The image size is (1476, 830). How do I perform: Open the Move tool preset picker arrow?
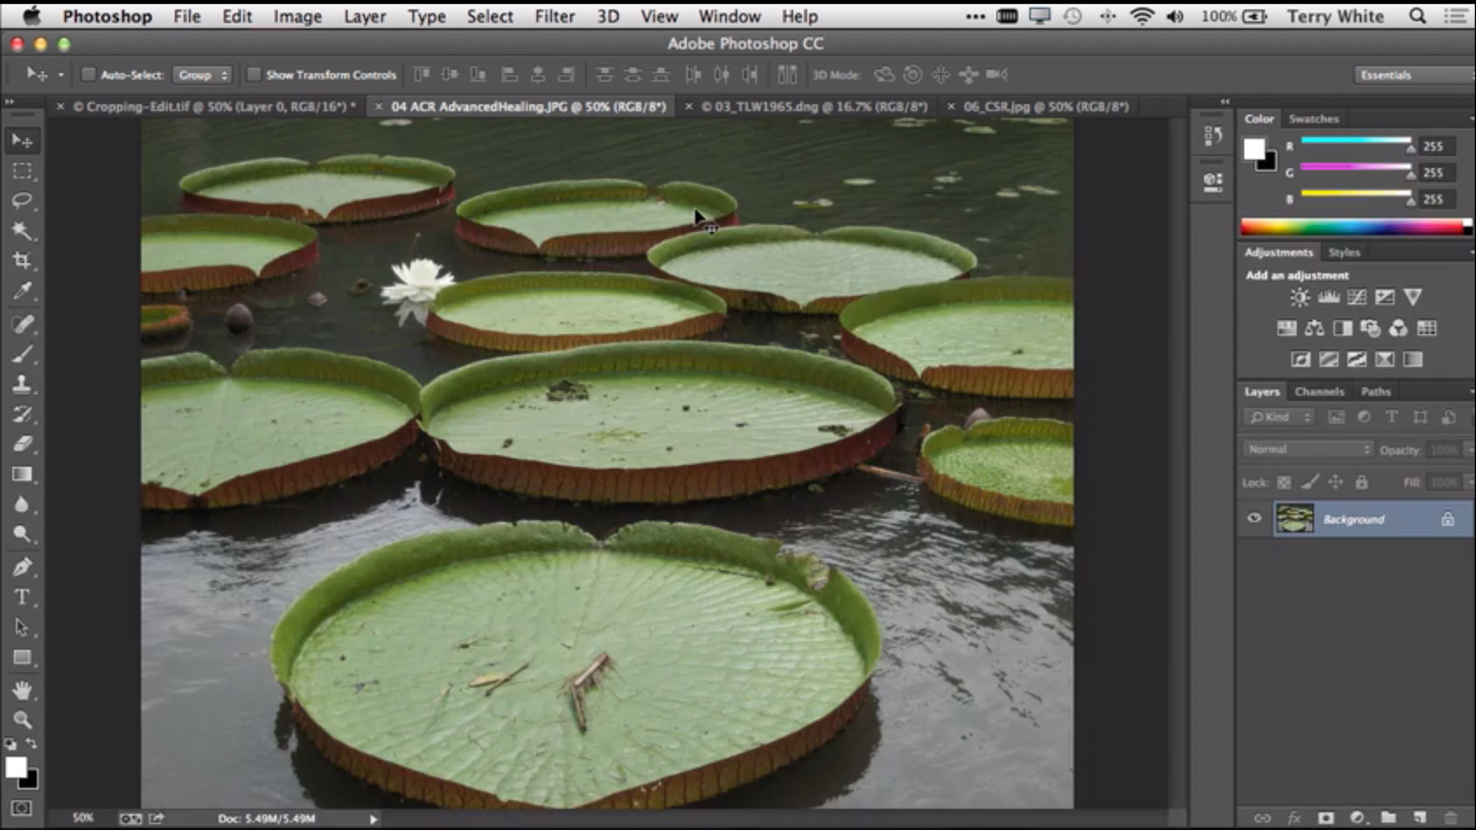click(61, 74)
